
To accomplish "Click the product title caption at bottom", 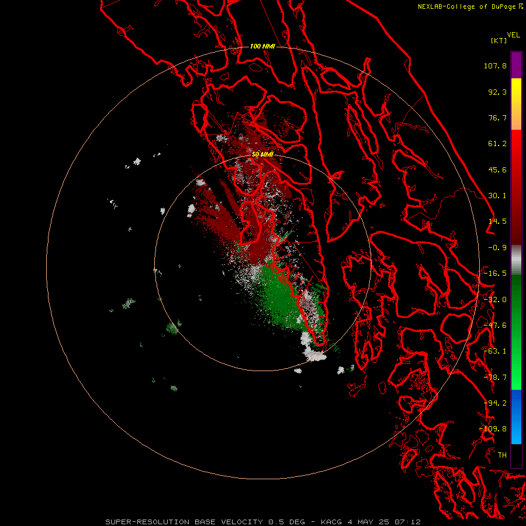I will tap(263, 522).
